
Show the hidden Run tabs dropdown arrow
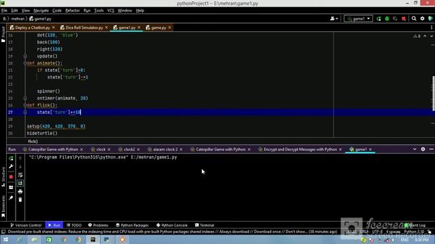point(415,149)
